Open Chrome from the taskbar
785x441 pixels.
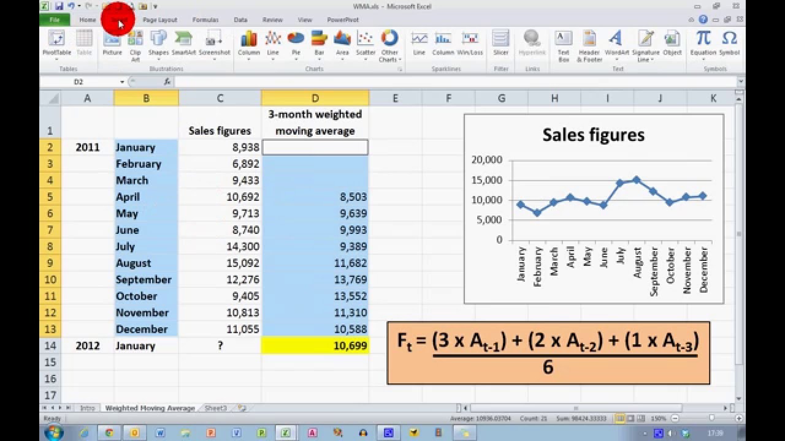coord(109,432)
